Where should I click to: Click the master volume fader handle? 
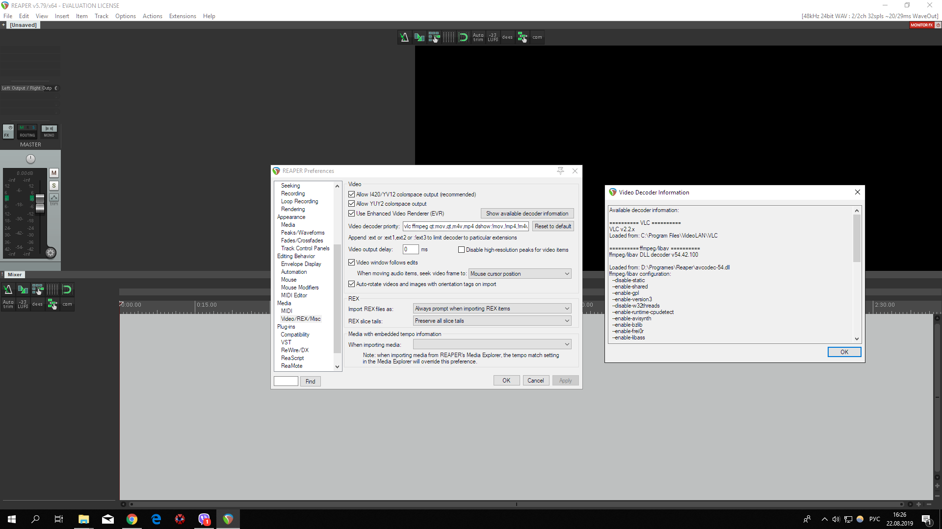click(x=40, y=203)
